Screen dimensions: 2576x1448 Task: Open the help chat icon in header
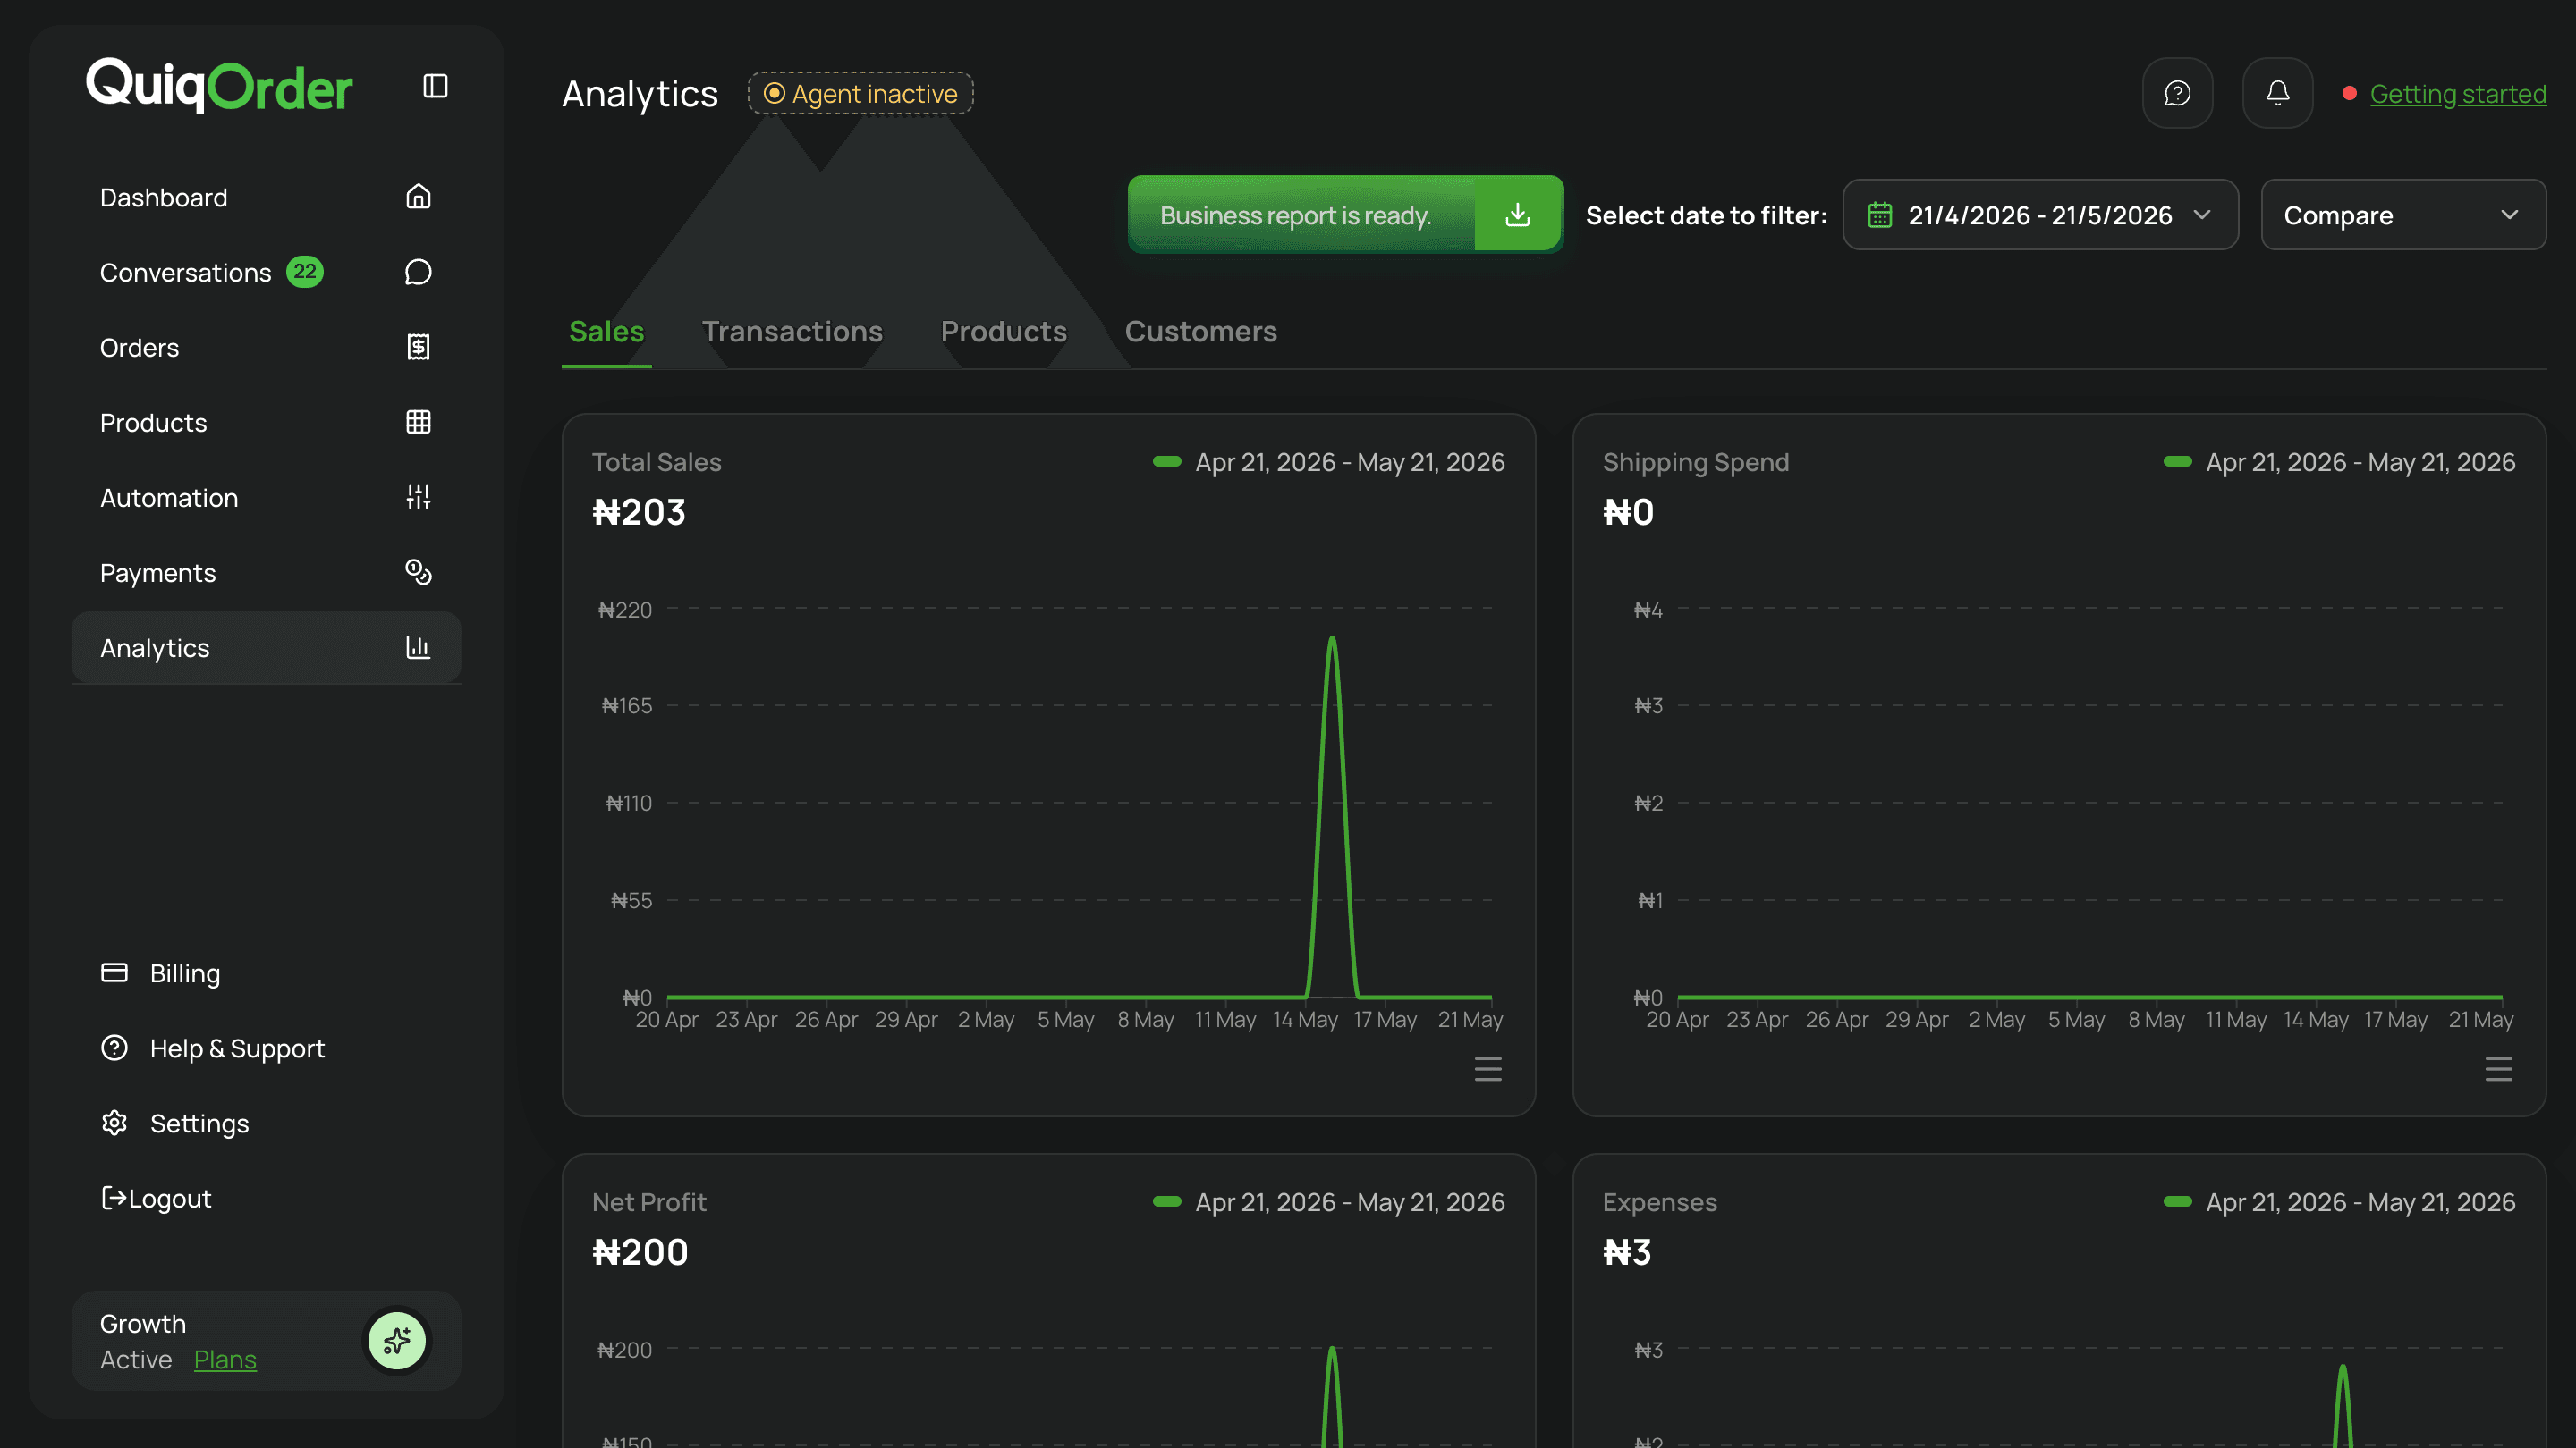tap(2177, 93)
